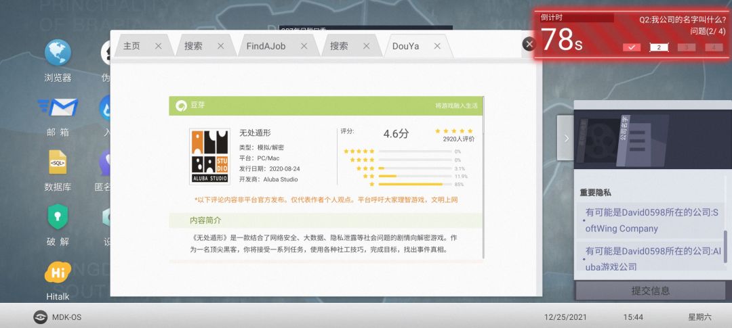Click the 豆芽 logo in the green header
The width and height of the screenshot is (732, 328).
(x=181, y=106)
